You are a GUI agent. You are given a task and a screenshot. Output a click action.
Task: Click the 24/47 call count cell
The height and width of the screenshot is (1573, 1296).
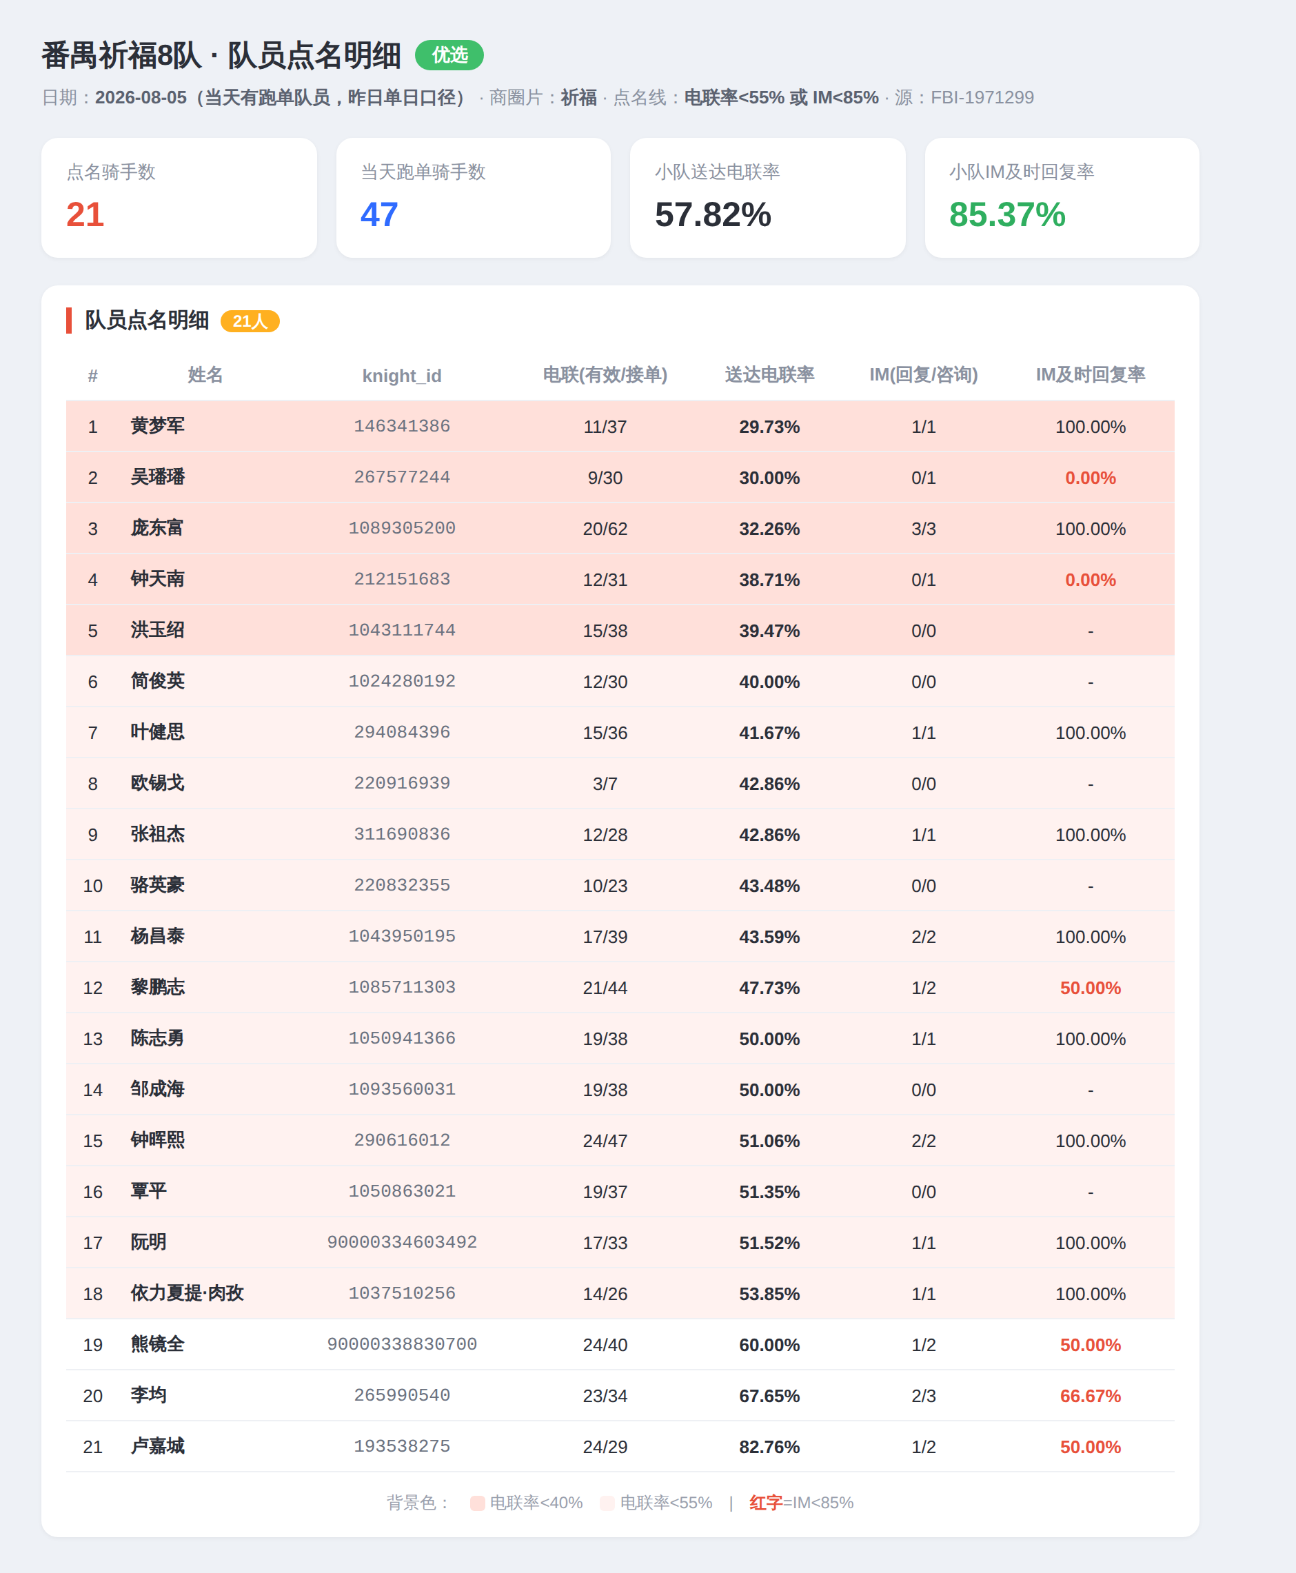pos(605,1141)
